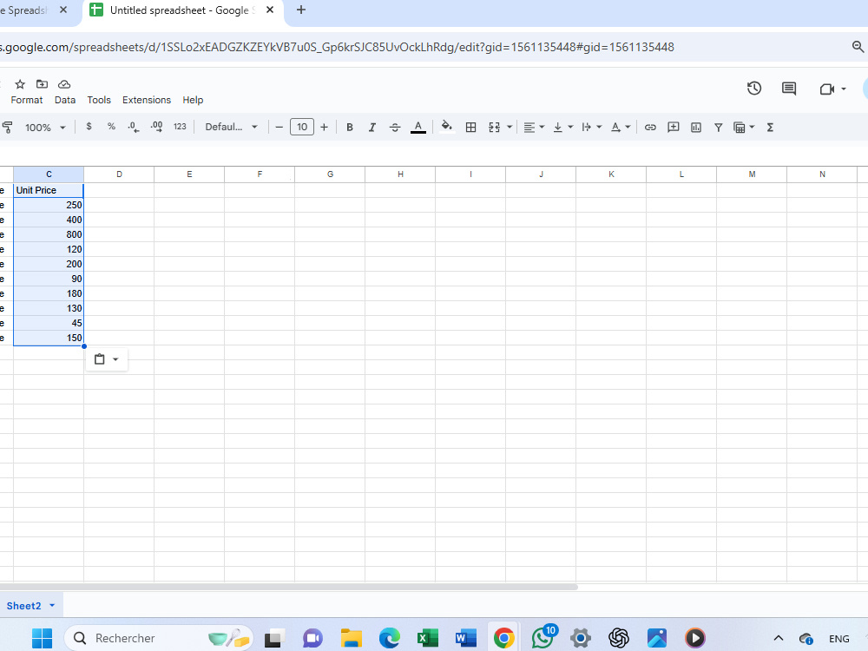Select column G header
Screen dimensions: 868x651
click(x=330, y=174)
